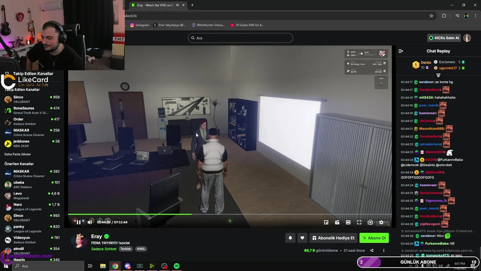Open the three-dot more options below video

point(384,250)
